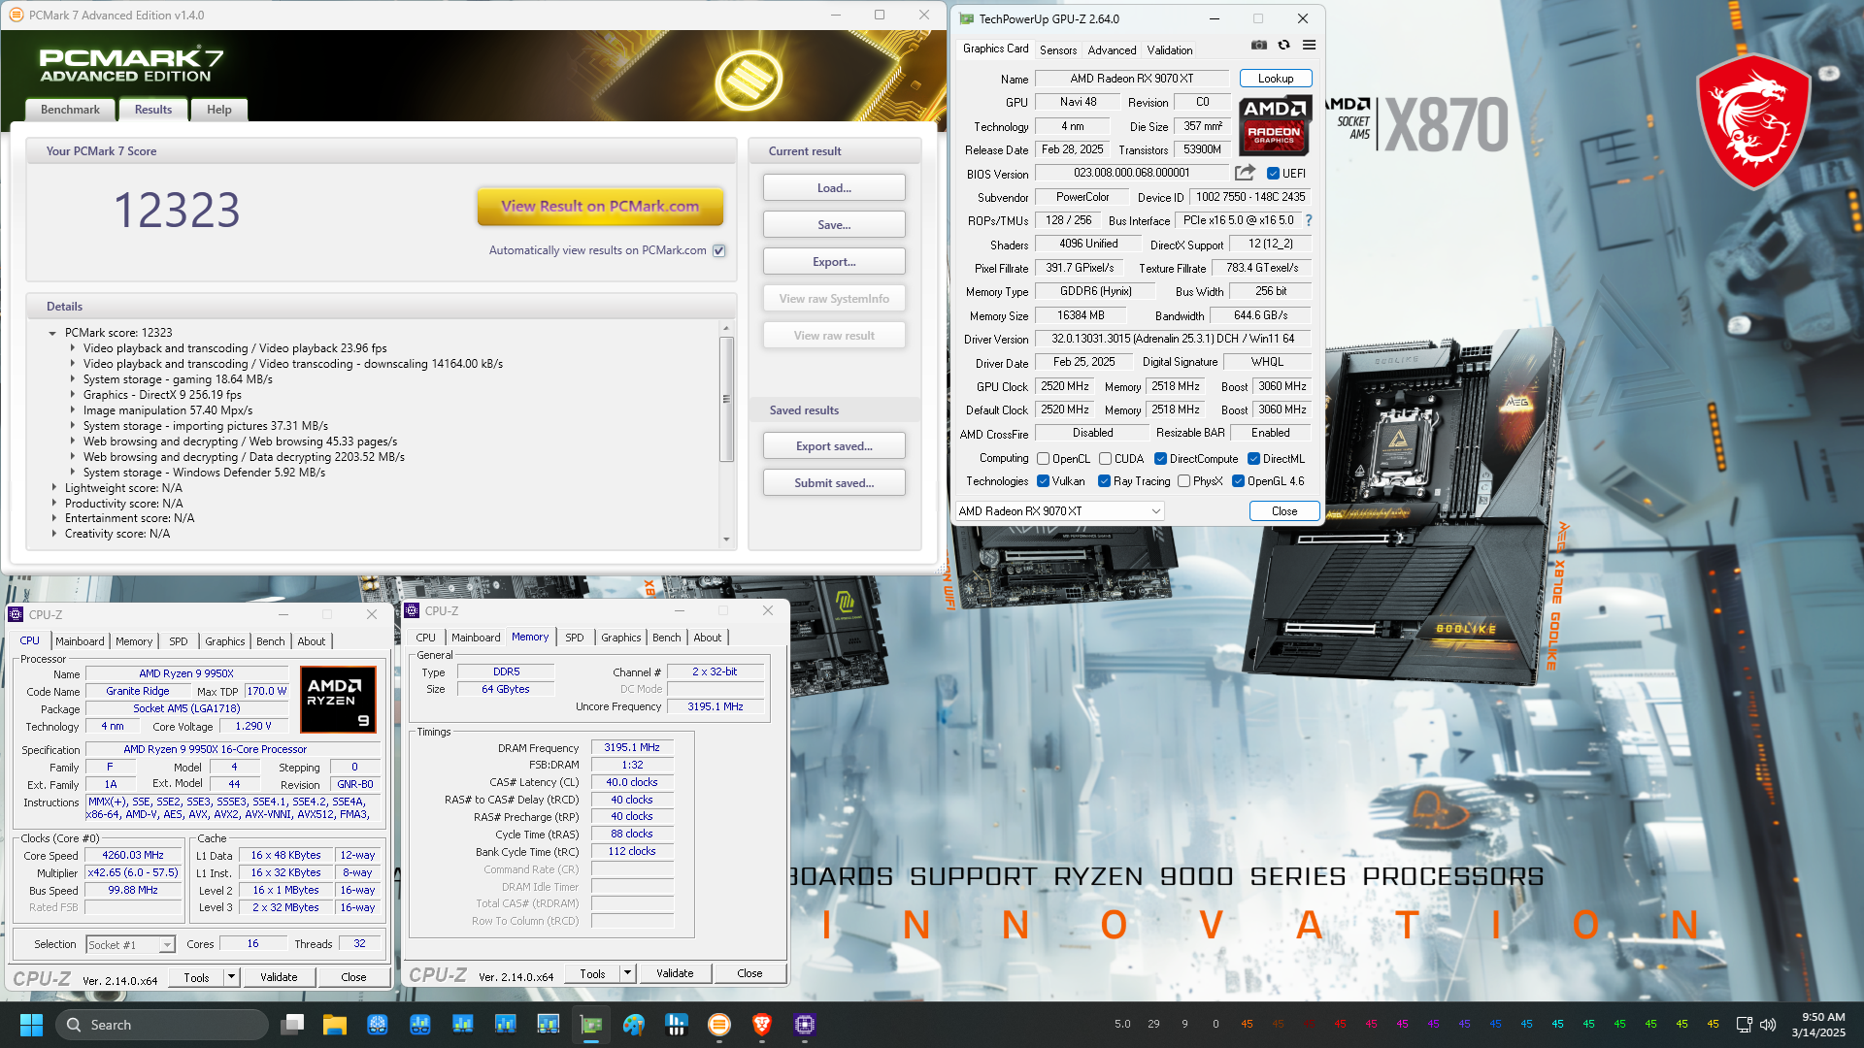Open the AMD Radeon RX 9070 XT GPU dropdown
This screenshot has height=1048, width=1864.
(x=1059, y=511)
